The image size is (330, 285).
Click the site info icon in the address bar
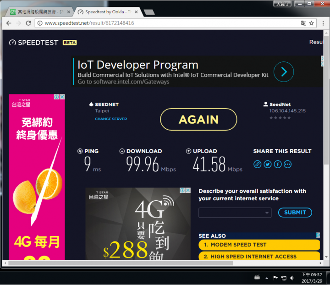pyautogui.click(x=40, y=23)
